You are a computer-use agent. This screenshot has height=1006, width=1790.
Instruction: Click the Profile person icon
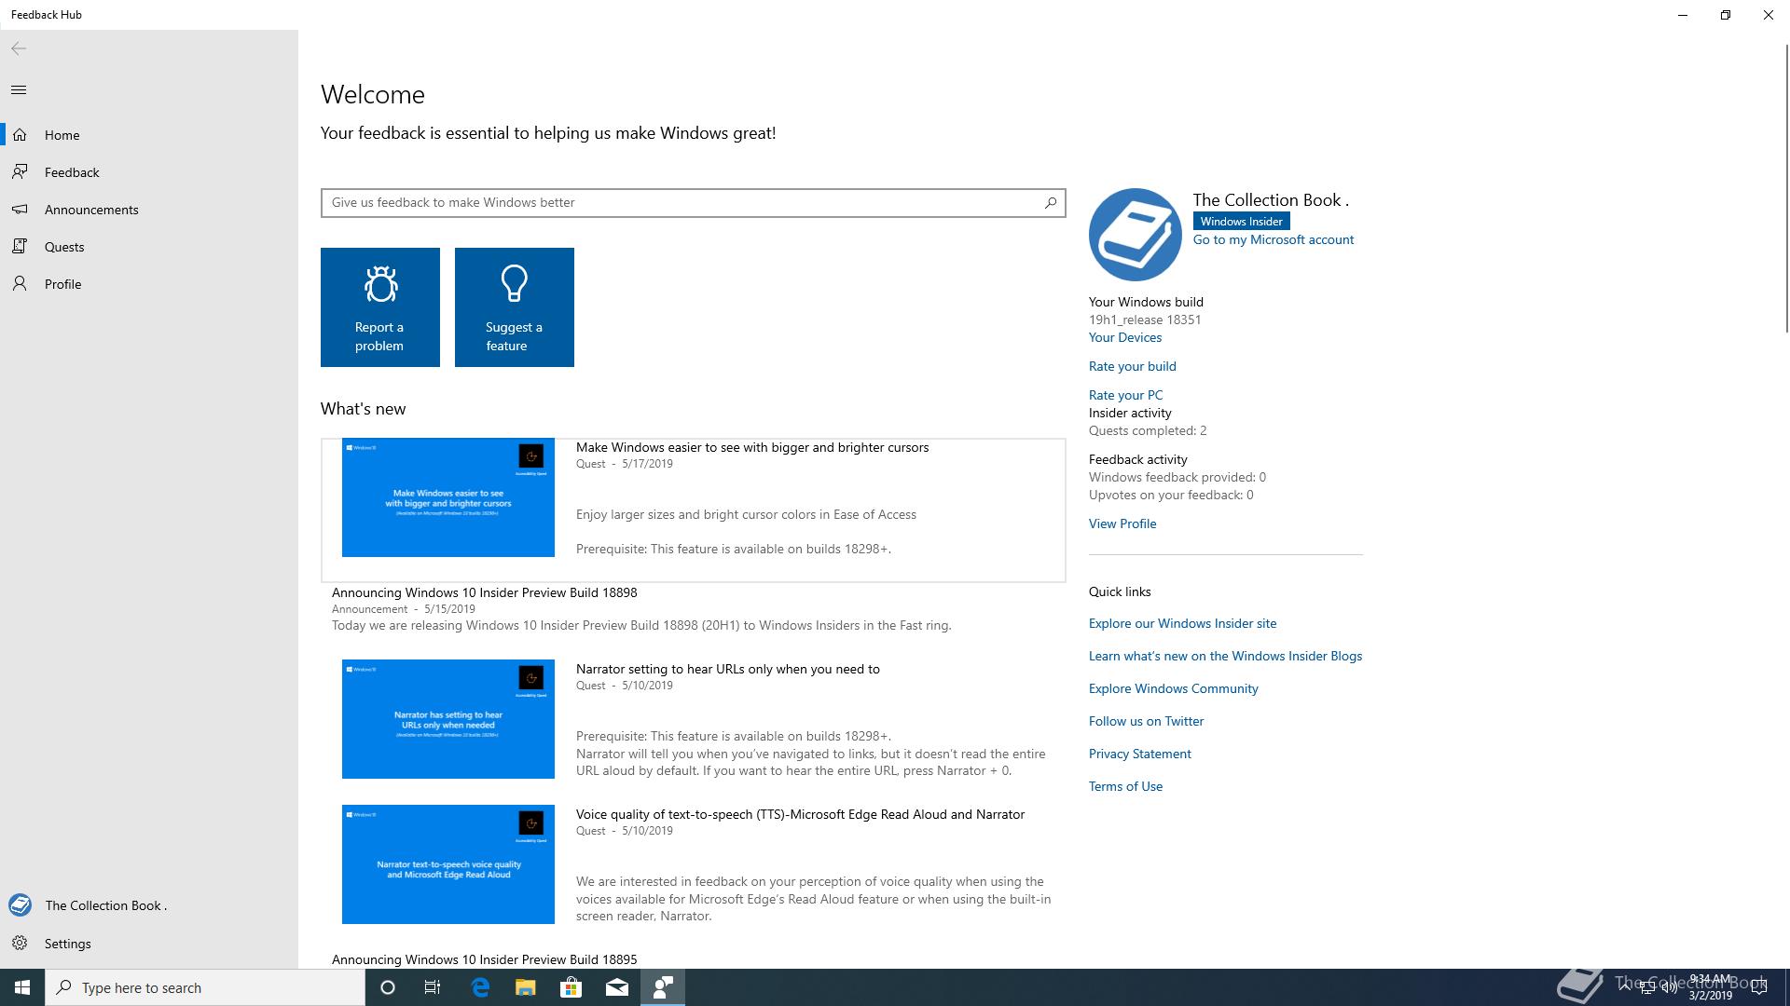point(20,284)
